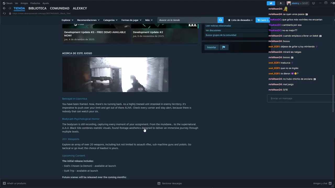The height and width of the screenshot is (188, 335).
Task: Click the Insertar button
Action: coord(211,47)
